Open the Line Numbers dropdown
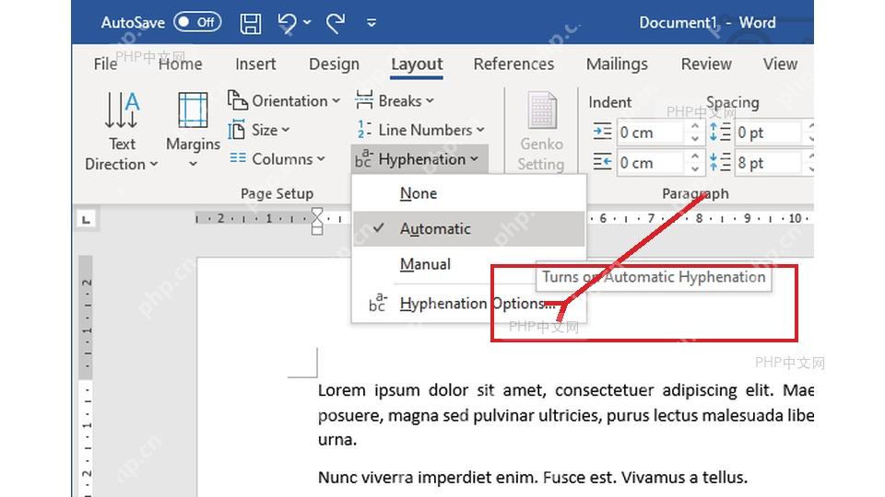885x497 pixels. [x=420, y=130]
